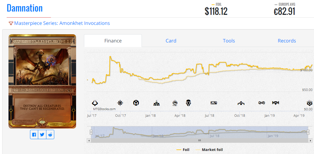Click the Oct '18 axis label
314x154 pixels.
[x=240, y=115]
